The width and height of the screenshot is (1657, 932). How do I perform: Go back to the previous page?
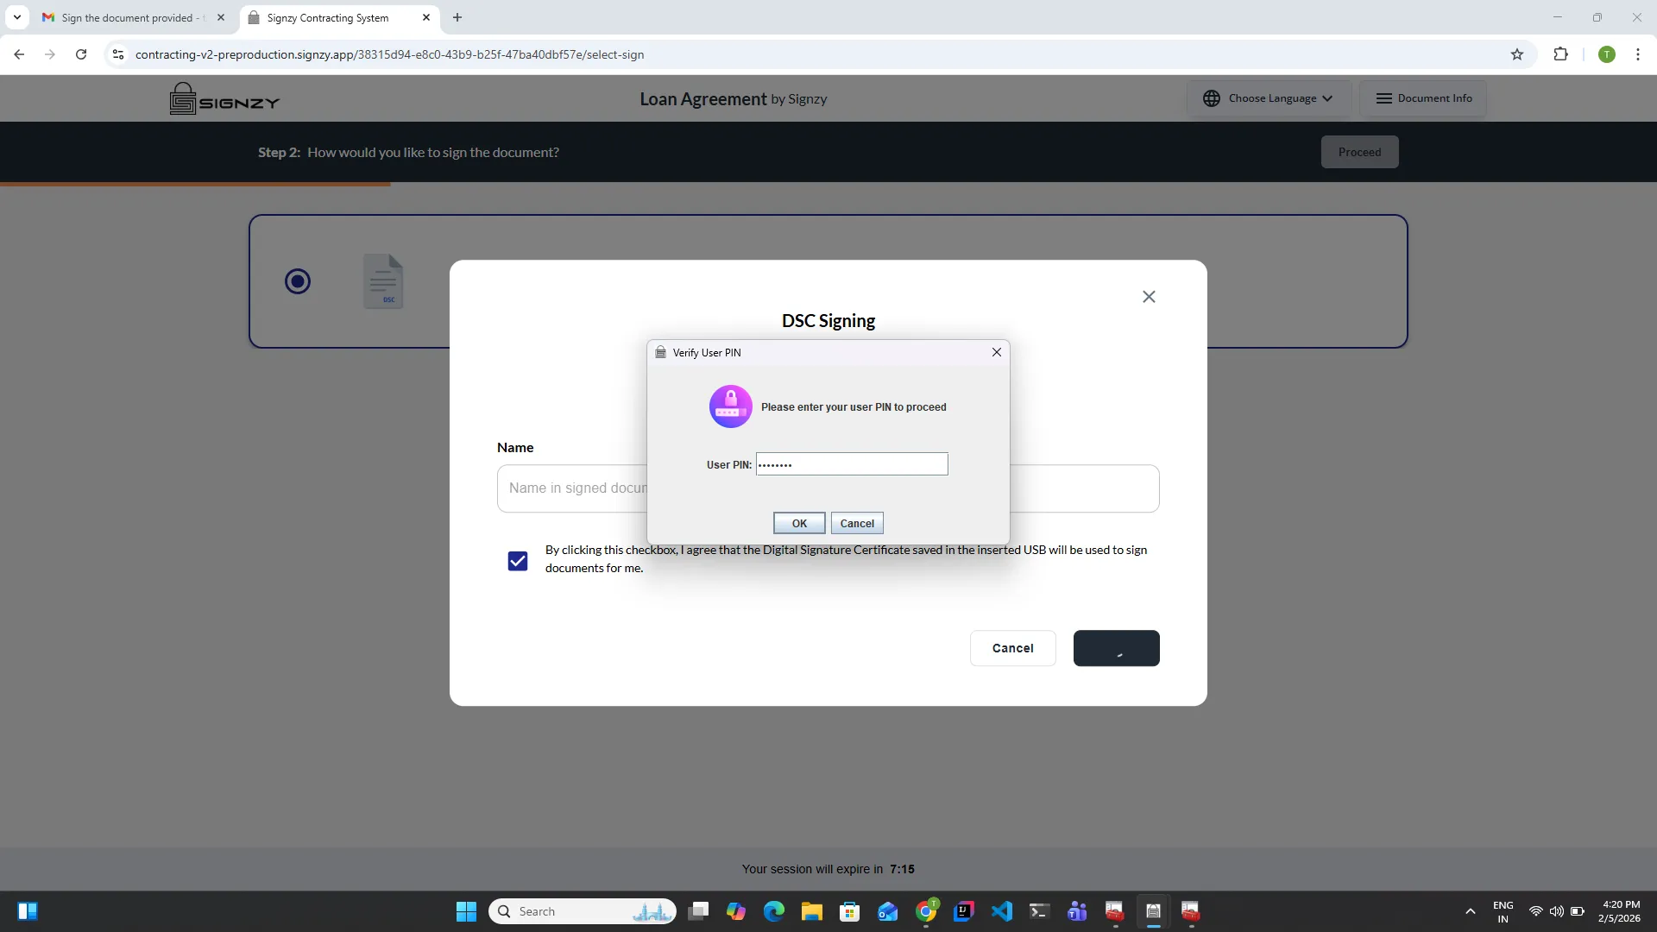(x=19, y=54)
